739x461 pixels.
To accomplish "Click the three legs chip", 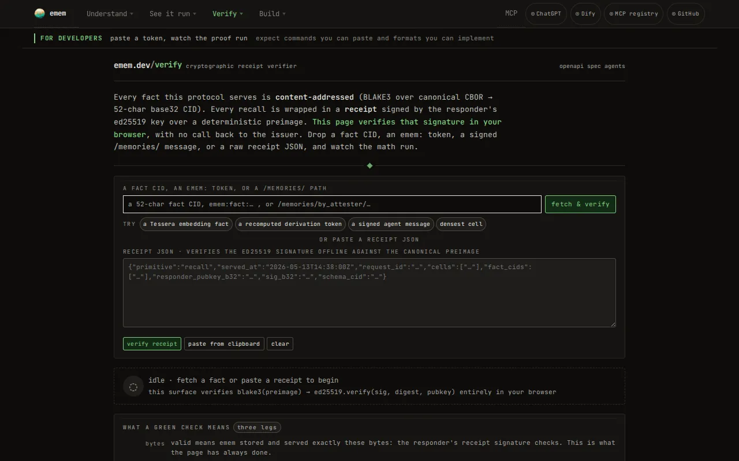I will (257, 428).
